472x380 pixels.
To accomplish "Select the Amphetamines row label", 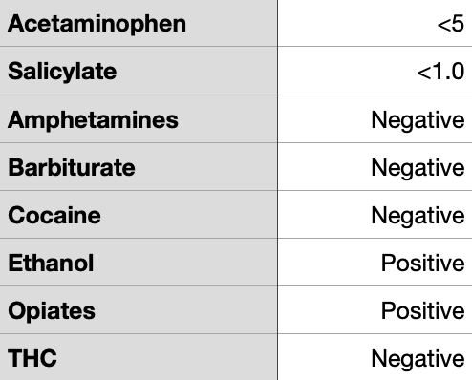I will pyautogui.click(x=93, y=120).
